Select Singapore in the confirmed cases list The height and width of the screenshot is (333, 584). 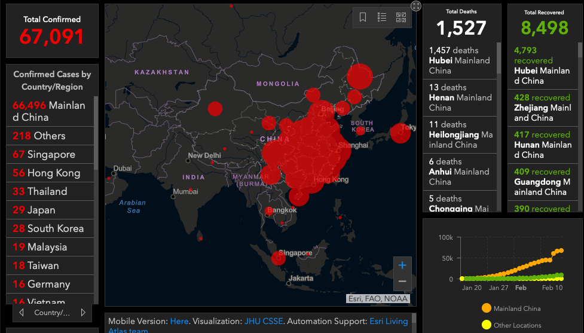(x=50, y=154)
